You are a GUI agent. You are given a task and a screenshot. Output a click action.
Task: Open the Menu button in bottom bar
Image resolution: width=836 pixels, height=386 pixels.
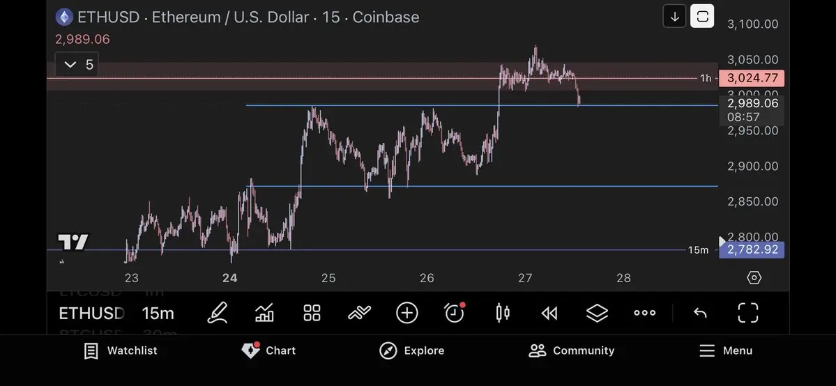725,350
